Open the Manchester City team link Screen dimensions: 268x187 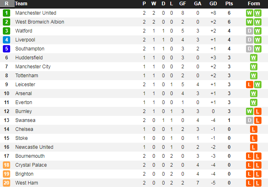[33, 67]
